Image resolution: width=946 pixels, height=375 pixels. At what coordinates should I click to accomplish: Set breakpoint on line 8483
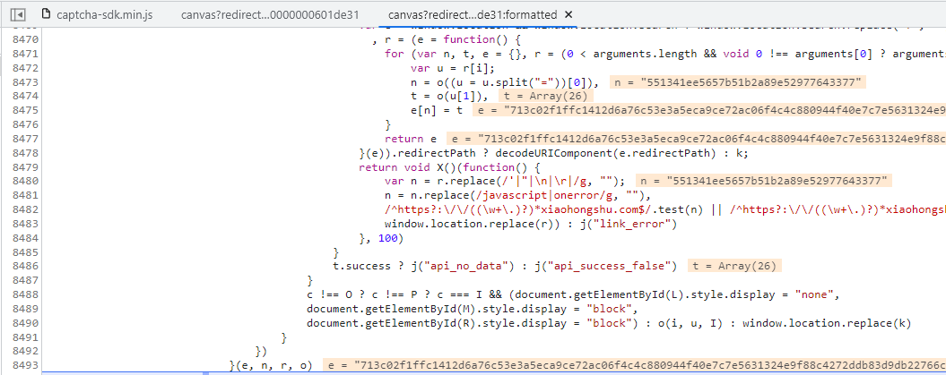click(x=26, y=224)
